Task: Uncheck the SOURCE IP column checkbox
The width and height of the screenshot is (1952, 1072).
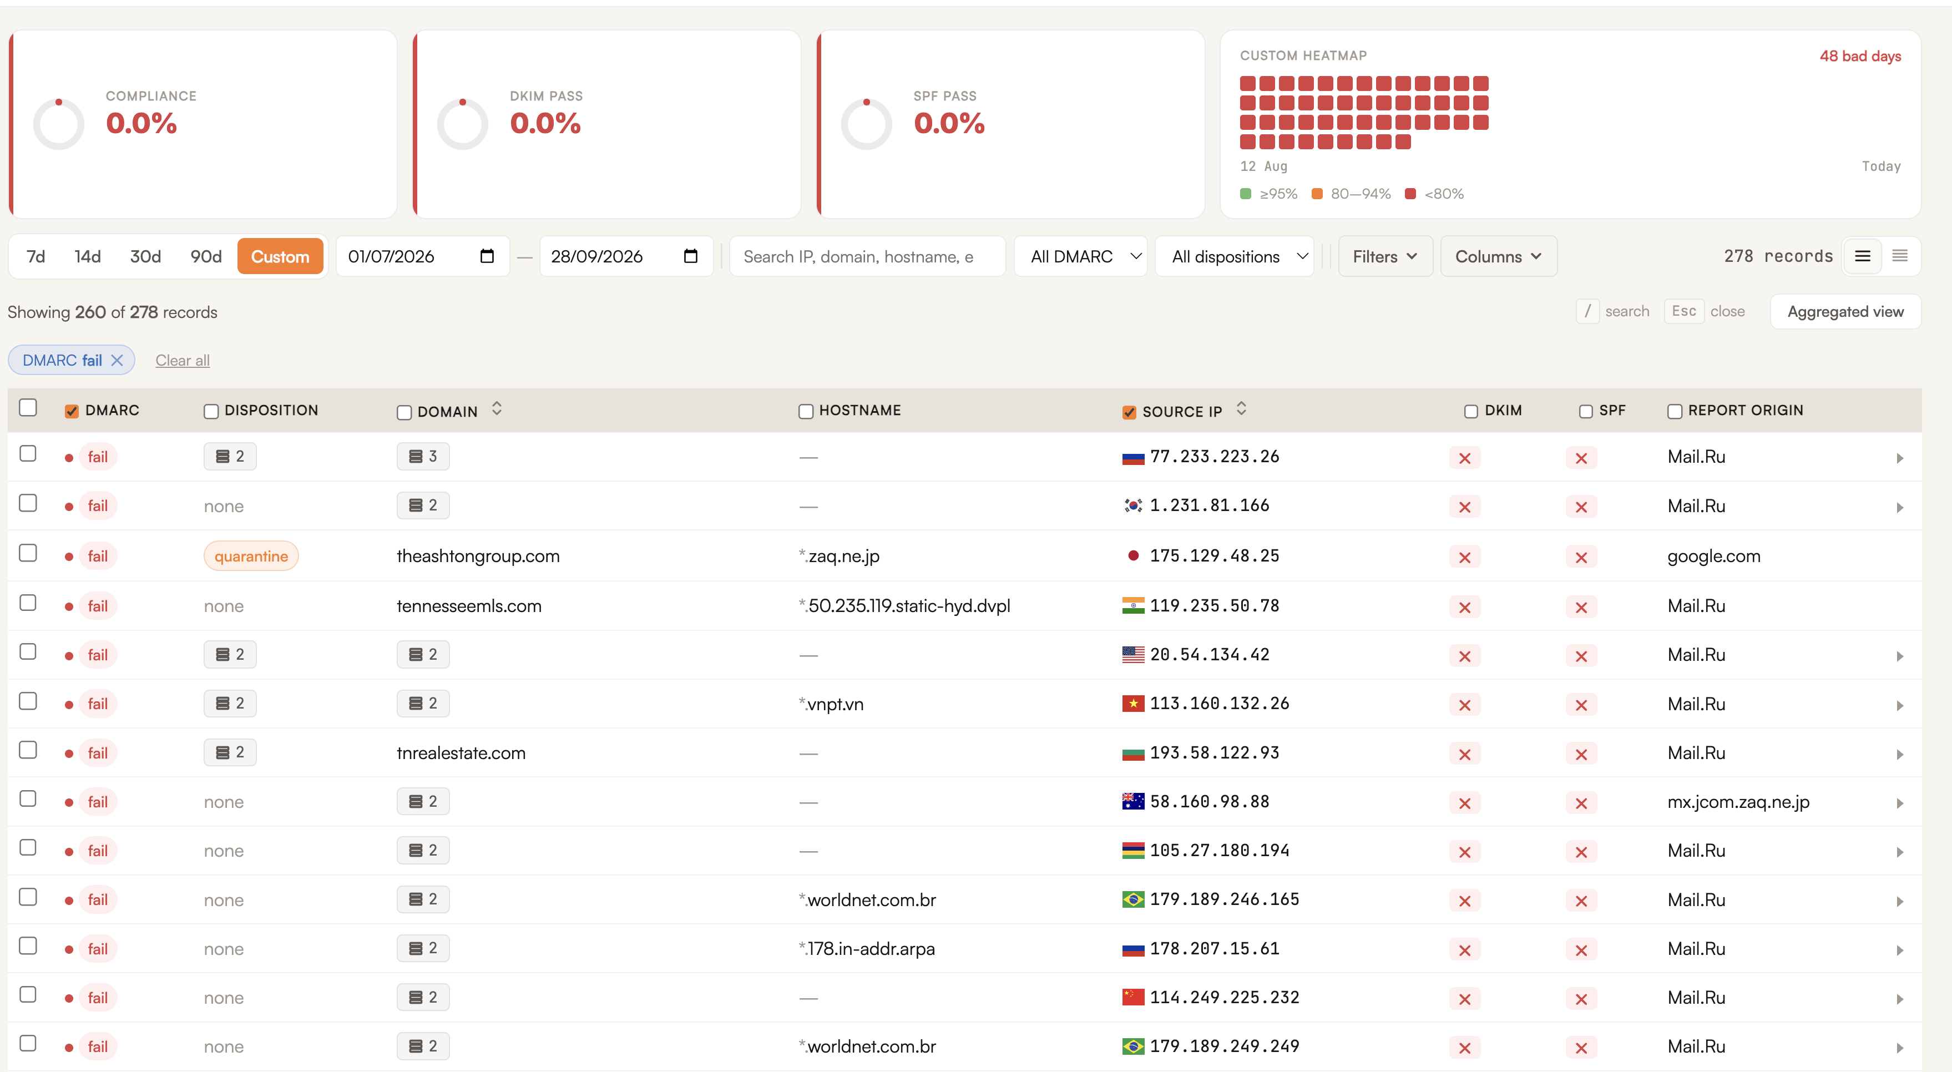Action: click(1129, 412)
